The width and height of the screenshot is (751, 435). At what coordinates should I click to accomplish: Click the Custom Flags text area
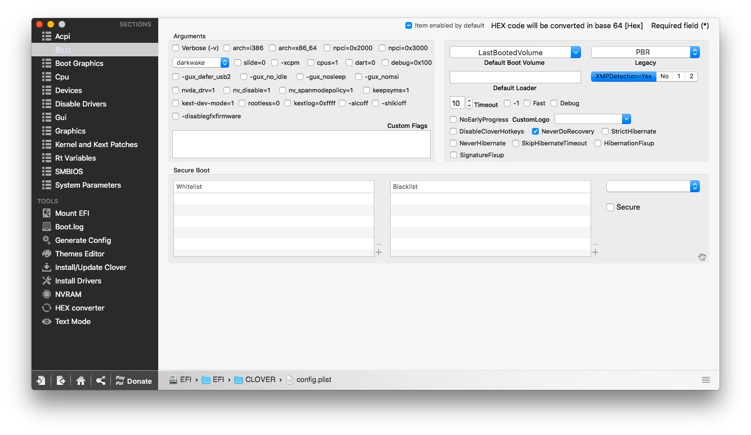301,144
